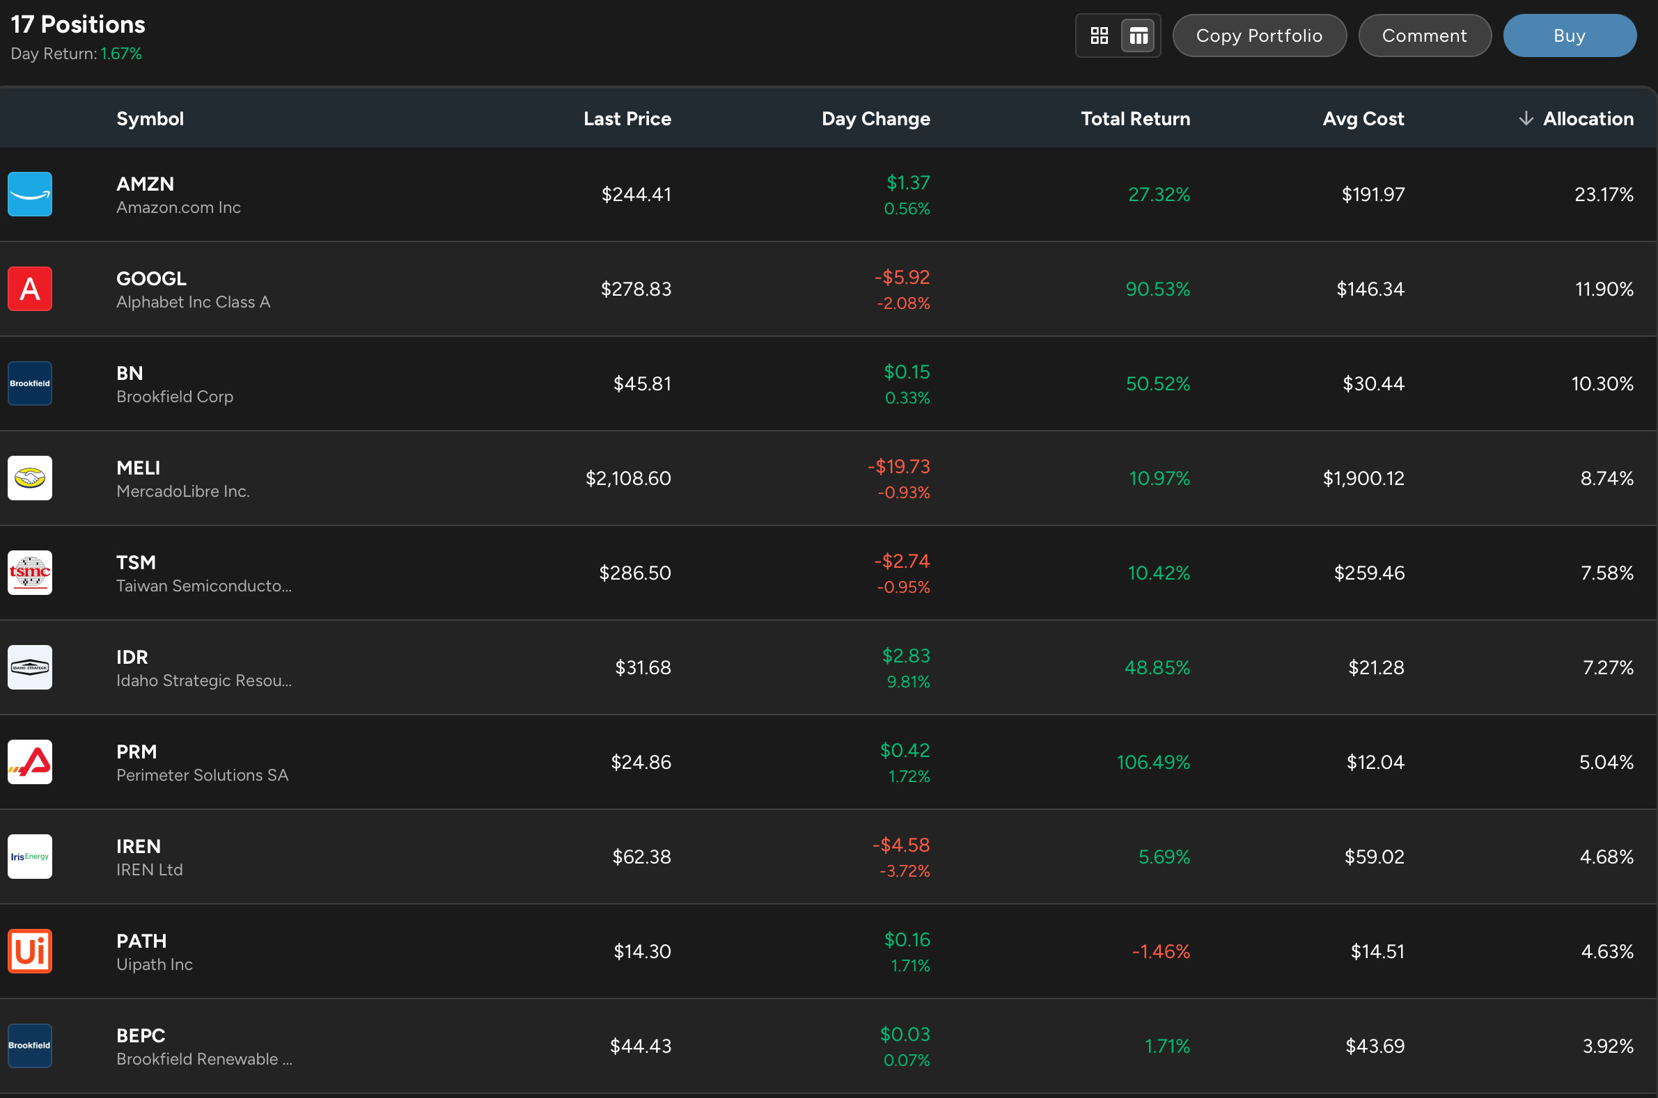The image size is (1658, 1098).
Task: Switch to table view layout
Action: click(1138, 35)
